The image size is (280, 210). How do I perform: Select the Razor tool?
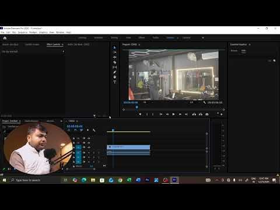coord(115,62)
